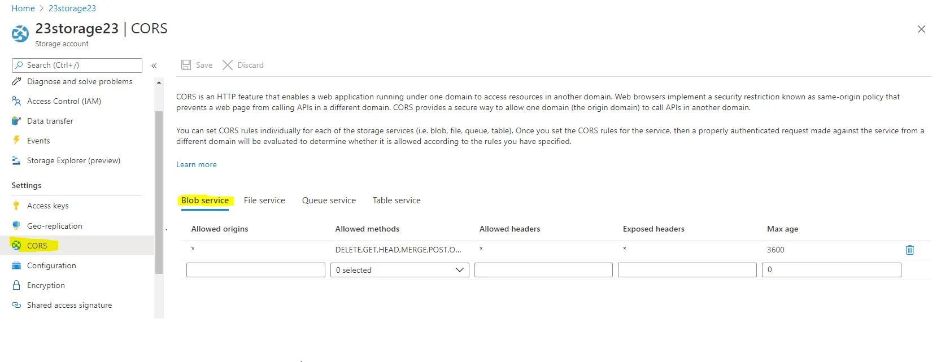Image resolution: width=941 pixels, height=362 pixels.
Task: Focus the Exposed headers input field
Action: point(687,270)
